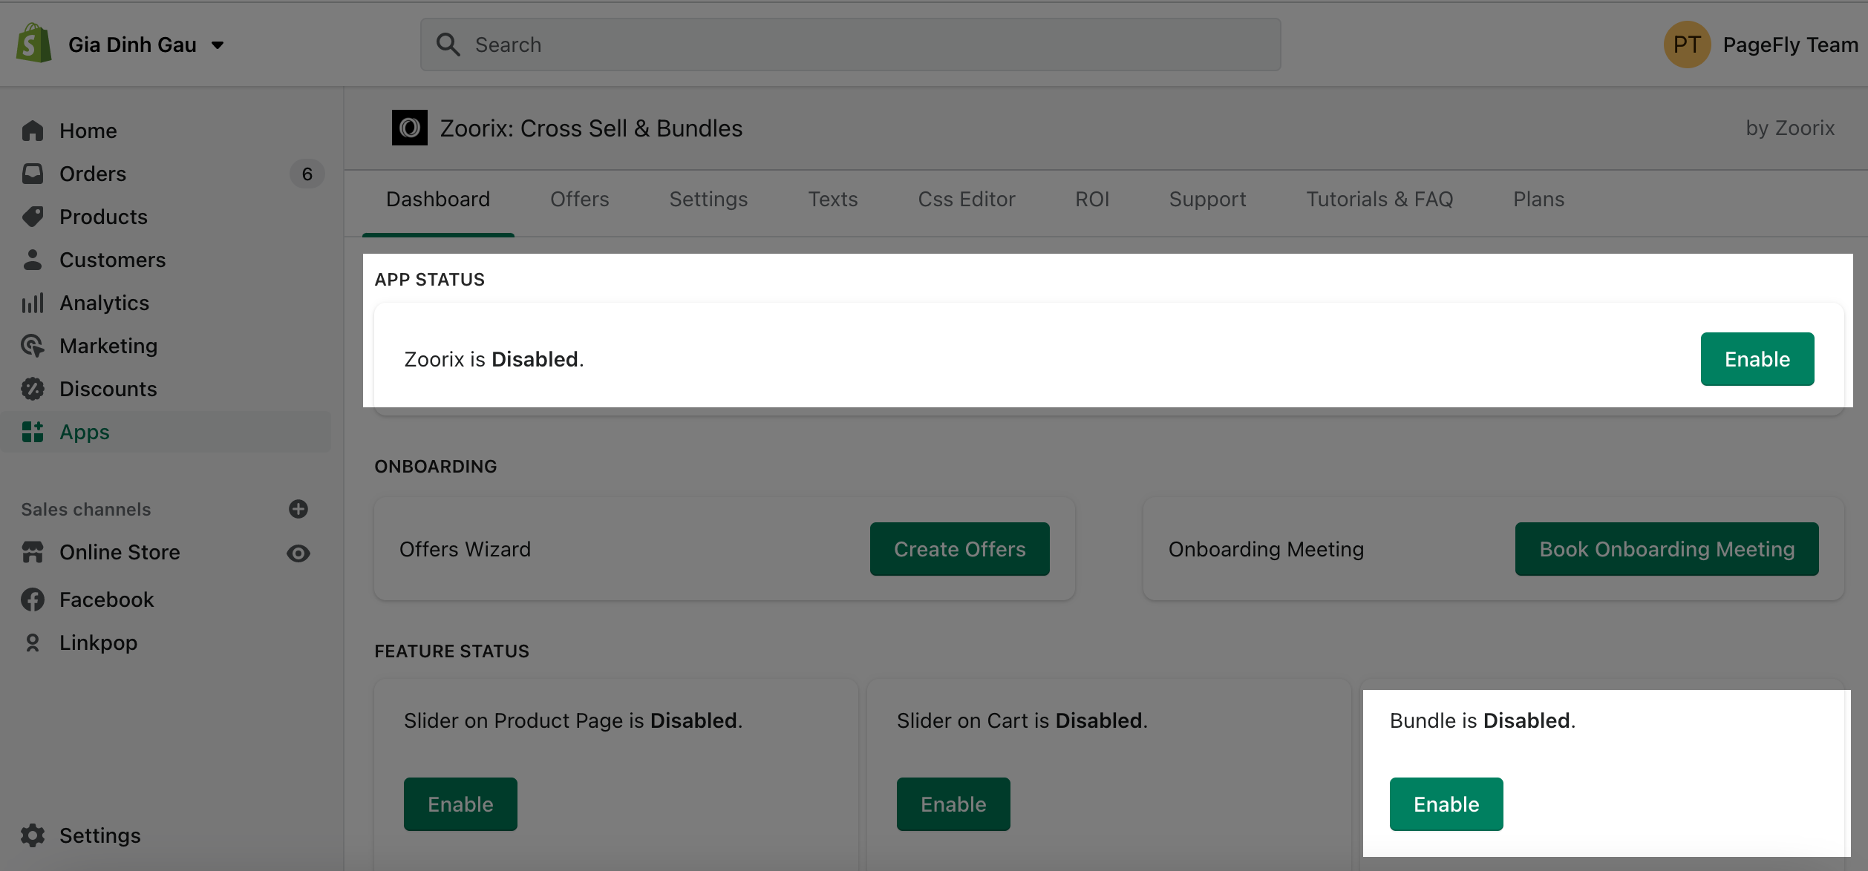This screenshot has height=871, width=1868.
Task: Open the Texts tab
Action: [833, 199]
